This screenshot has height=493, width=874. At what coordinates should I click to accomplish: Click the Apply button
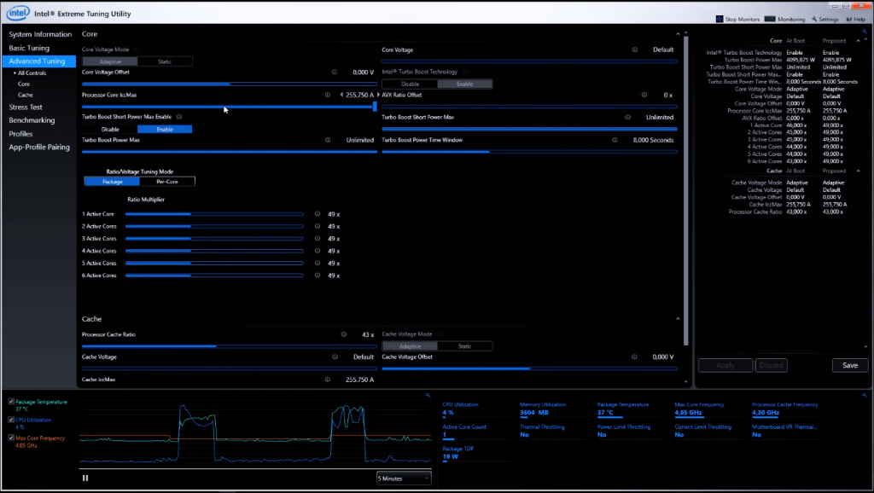pyautogui.click(x=725, y=365)
